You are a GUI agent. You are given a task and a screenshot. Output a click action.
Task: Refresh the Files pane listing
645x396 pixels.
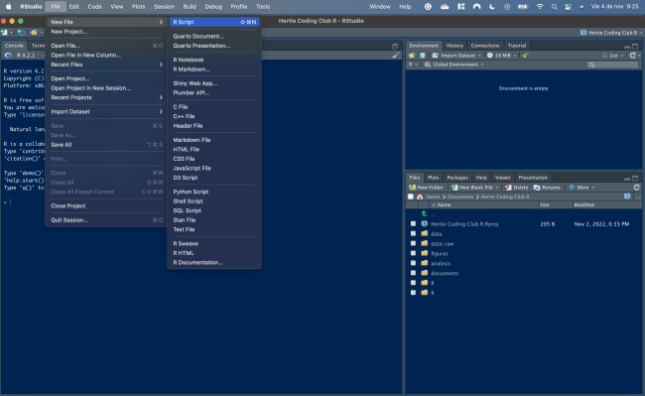(636, 188)
